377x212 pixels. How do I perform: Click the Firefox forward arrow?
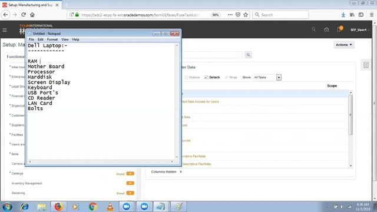coord(15,15)
